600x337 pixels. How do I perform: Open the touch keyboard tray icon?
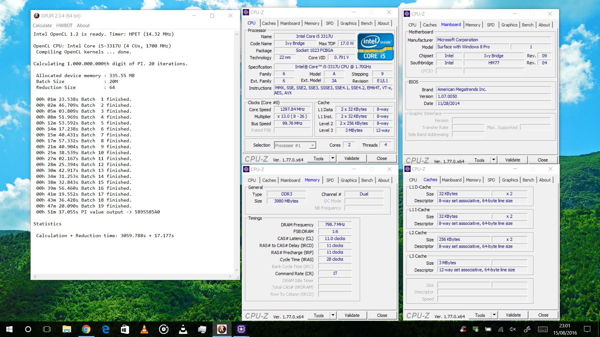pos(543,329)
